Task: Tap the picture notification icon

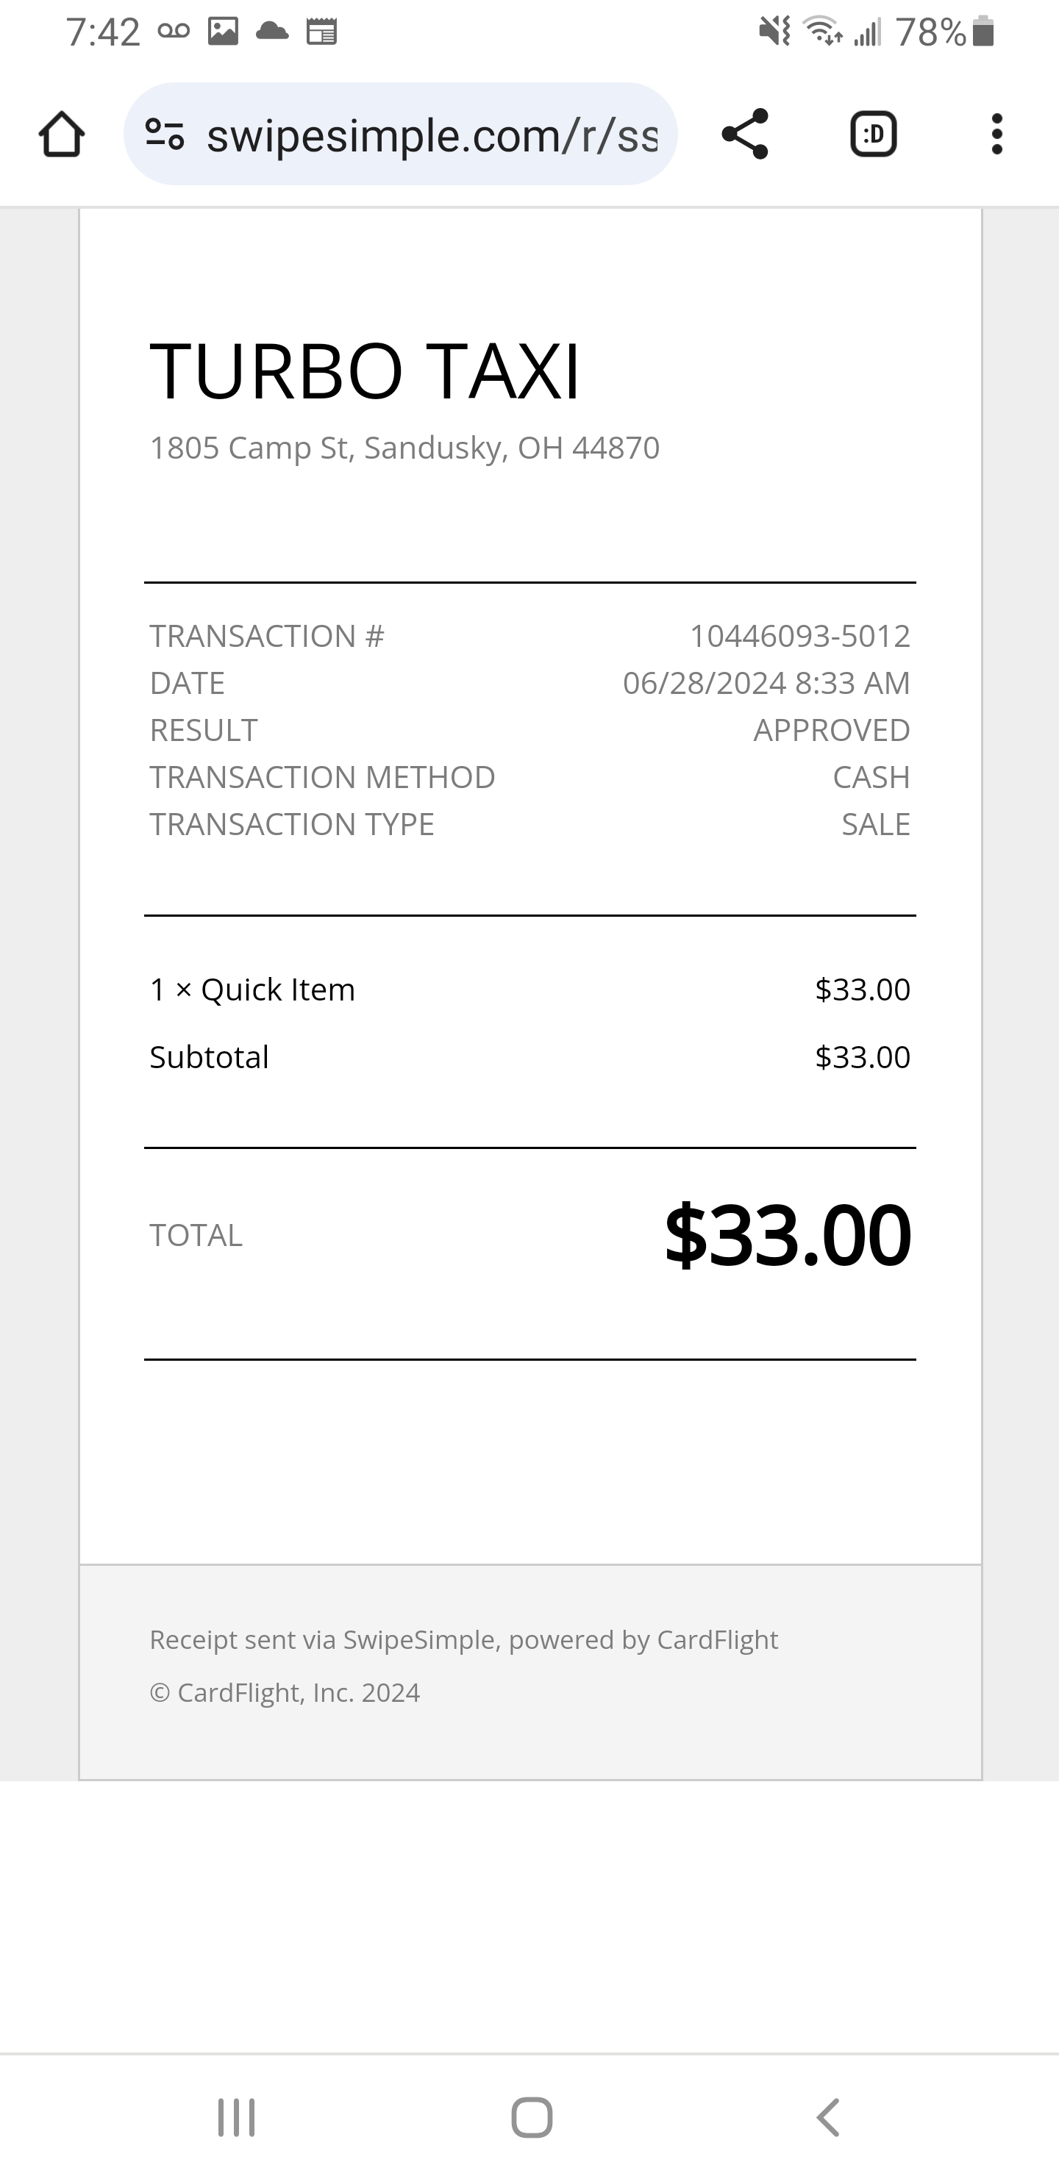Action: [x=223, y=32]
